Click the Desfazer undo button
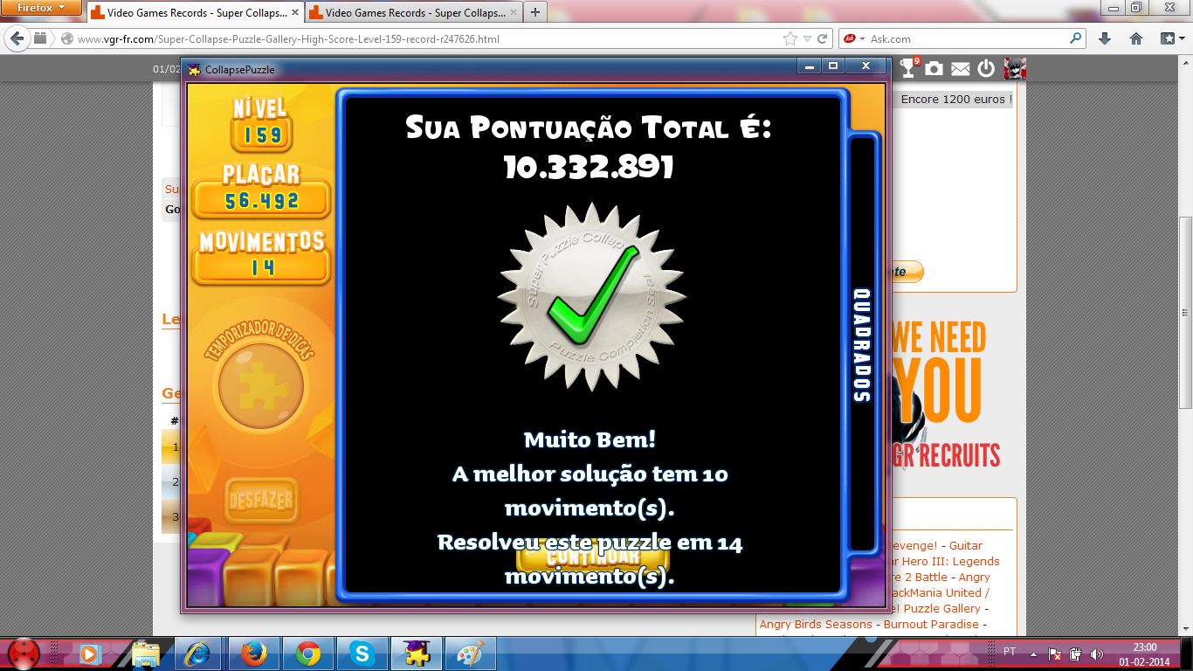1193x671 pixels. (260, 502)
